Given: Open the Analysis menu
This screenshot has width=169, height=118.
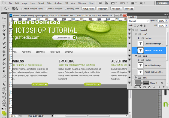Looking at the screenshot, I should pos(58,3).
